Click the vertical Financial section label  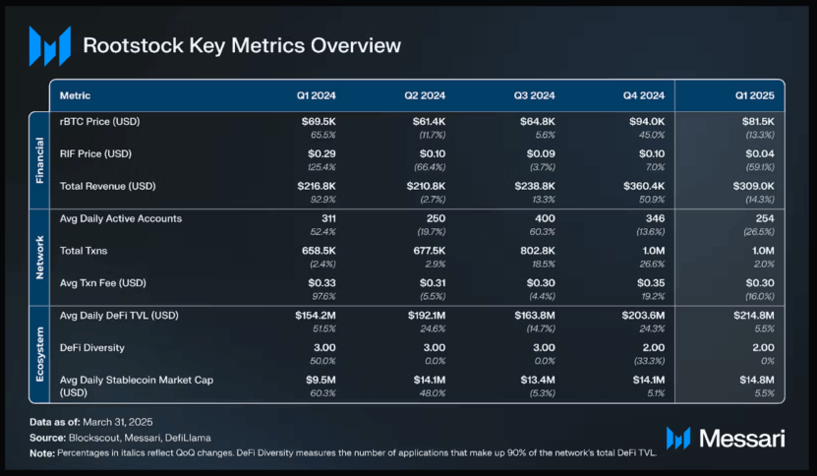click(40, 159)
